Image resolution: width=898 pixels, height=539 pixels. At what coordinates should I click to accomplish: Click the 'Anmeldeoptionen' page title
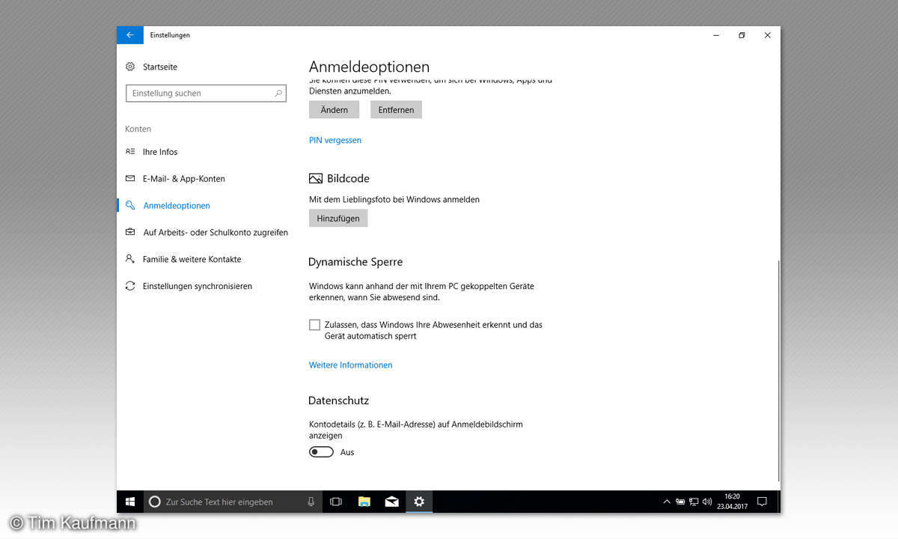pos(370,67)
